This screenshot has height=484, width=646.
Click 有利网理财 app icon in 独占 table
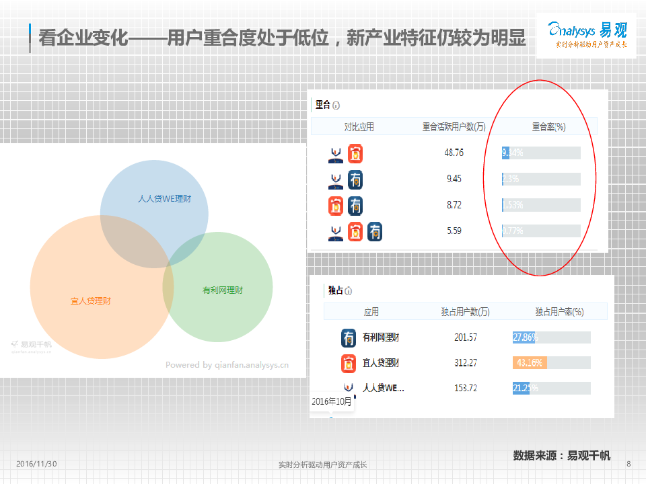349,337
